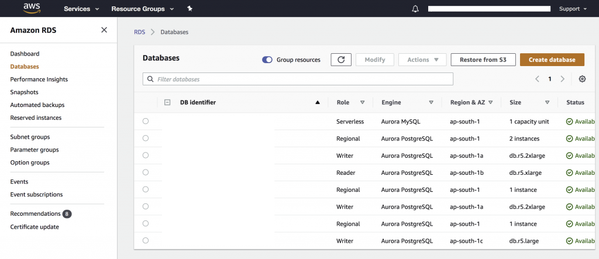Viewport: 599px width, 259px height.
Task: Open Reserved instances
Action: pyautogui.click(x=36, y=118)
